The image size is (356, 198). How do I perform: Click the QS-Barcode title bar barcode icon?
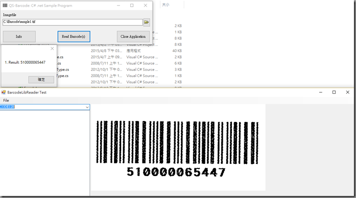pos(5,5)
